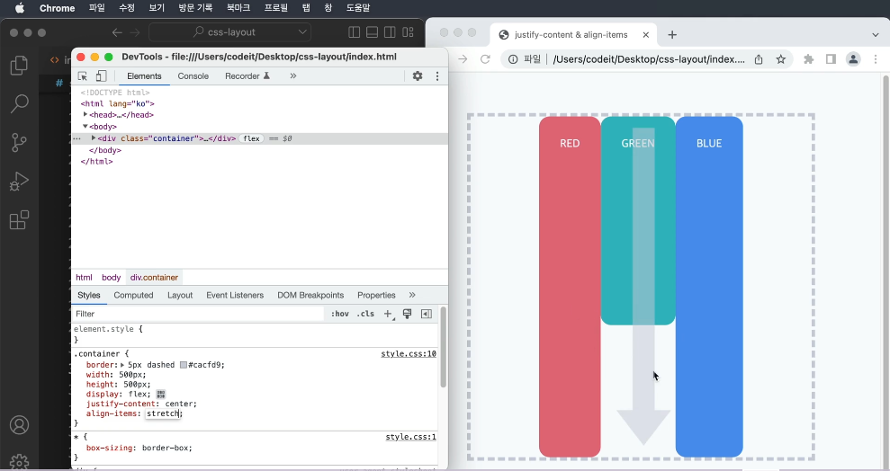Open style.css:10 source link
The image size is (890, 471).
tap(409, 353)
